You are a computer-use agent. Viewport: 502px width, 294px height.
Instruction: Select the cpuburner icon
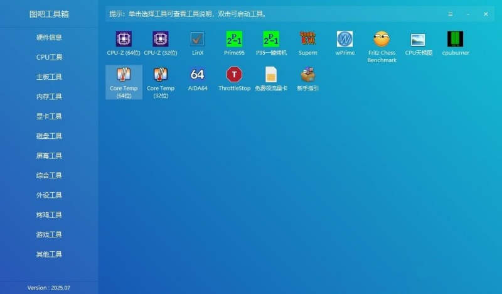[x=456, y=39]
